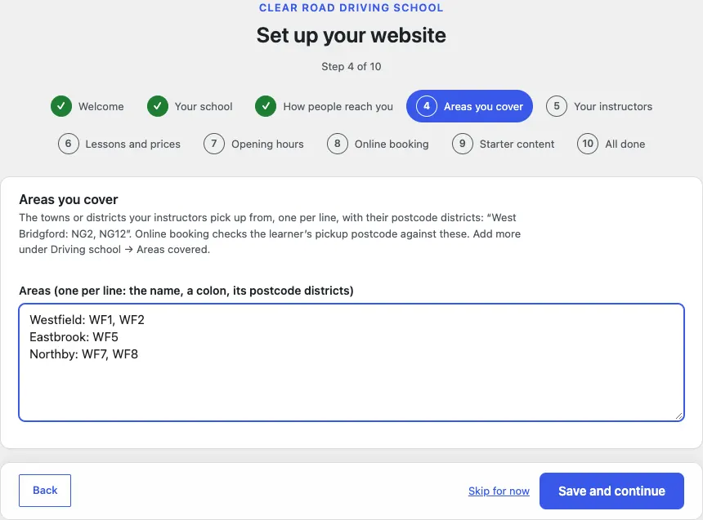
Task: Follow the Skip for now link
Action: pos(499,491)
